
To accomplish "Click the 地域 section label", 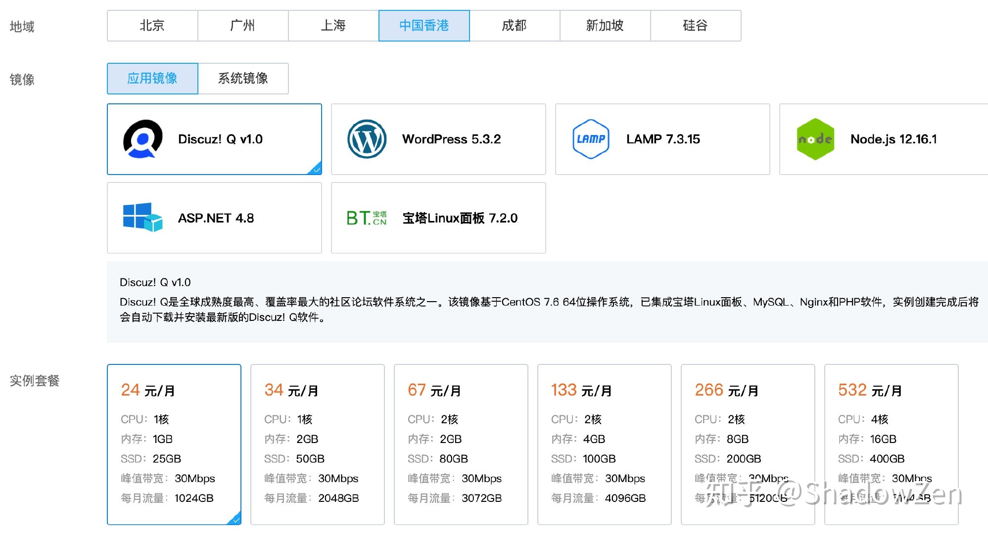I will tap(22, 27).
